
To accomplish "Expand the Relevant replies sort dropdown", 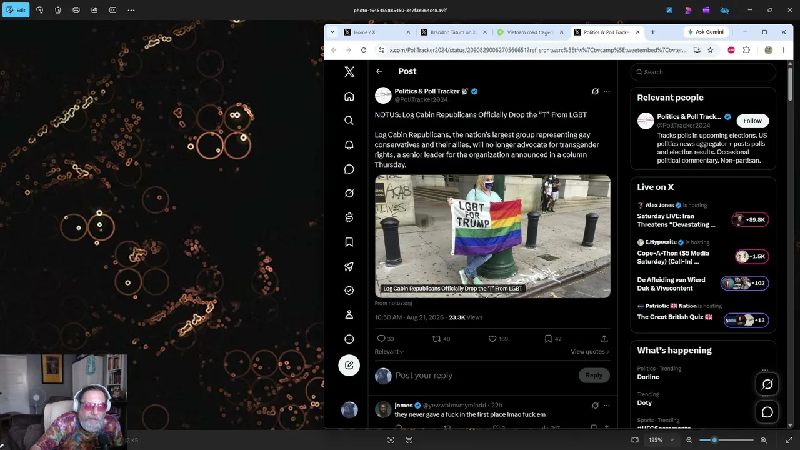I will (x=389, y=352).
